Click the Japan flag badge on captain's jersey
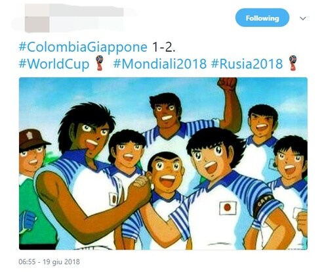326x272 pixels. [228, 208]
